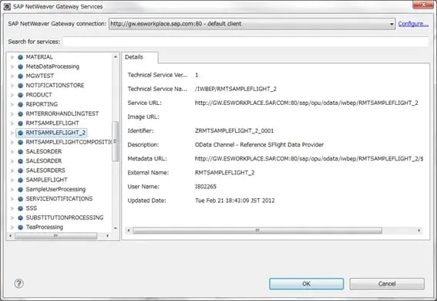Select the NOTIFICATIONSTORE service
Image resolution: width=437 pixels, height=301 pixels.
tap(55, 86)
